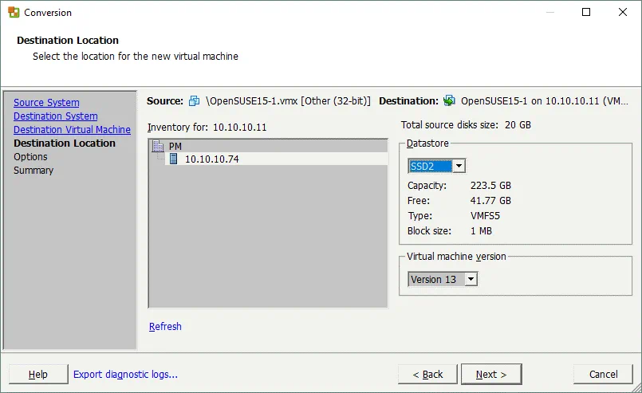Export diagnostic logs
The image size is (642, 393).
point(125,374)
